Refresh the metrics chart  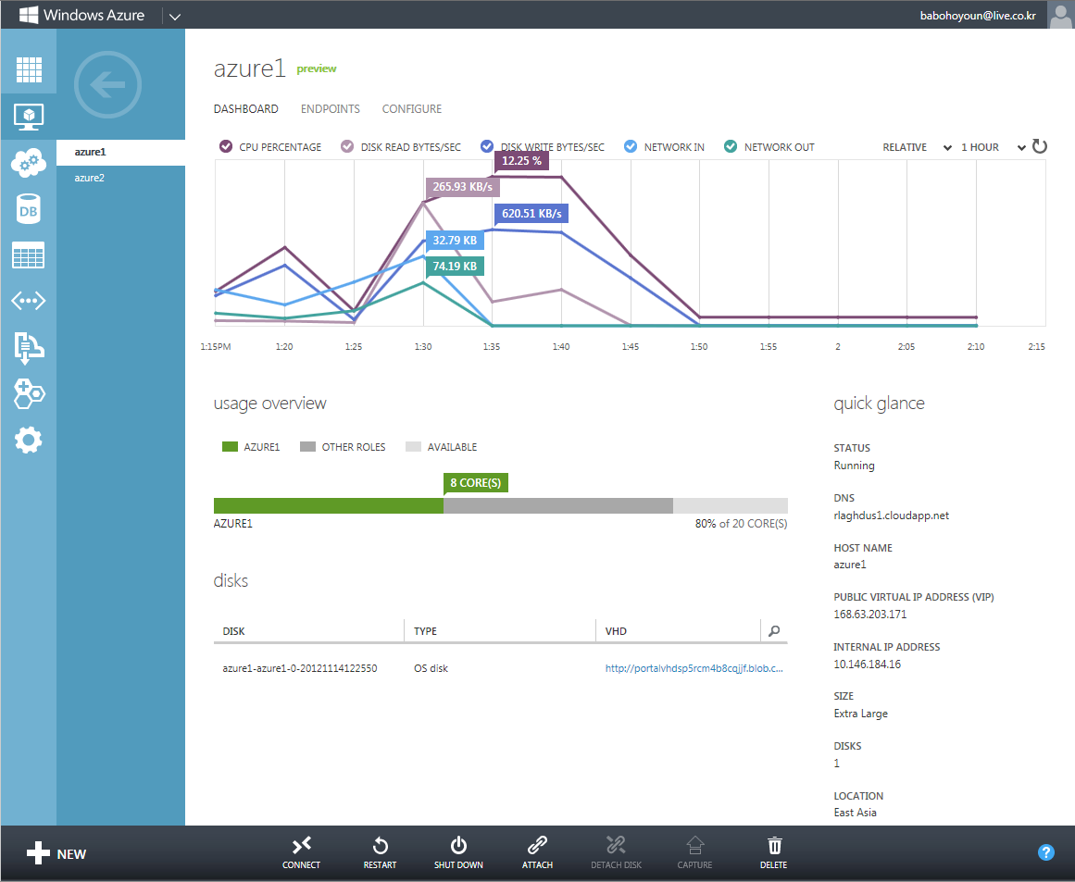click(x=1039, y=146)
